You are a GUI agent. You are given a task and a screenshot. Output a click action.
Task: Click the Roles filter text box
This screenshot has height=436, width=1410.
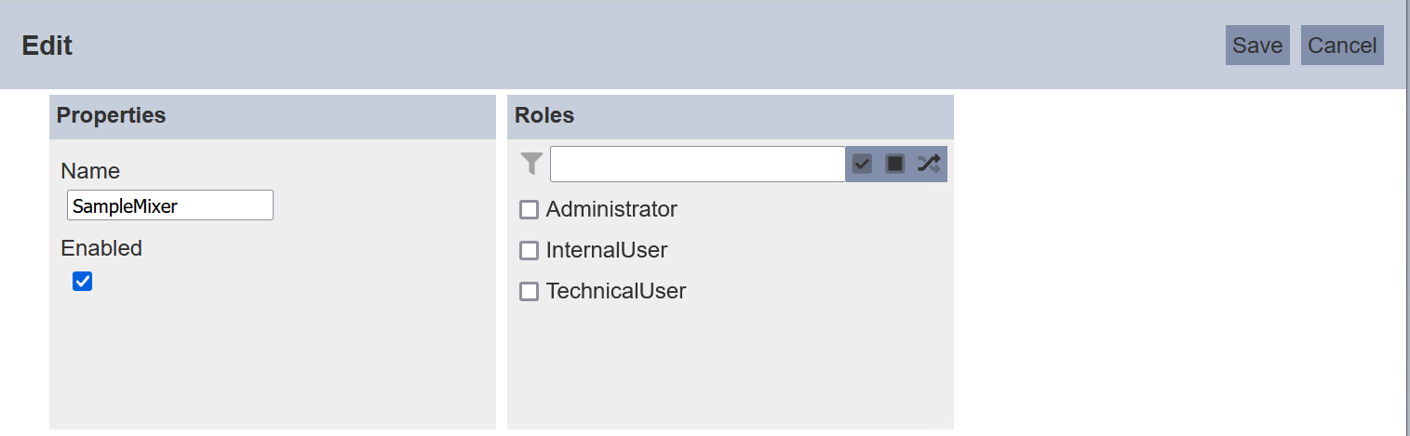(698, 164)
